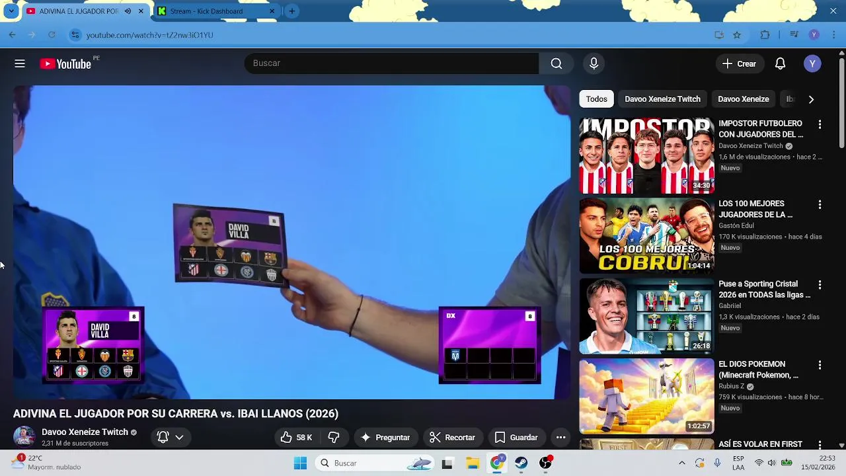Open Steam from the taskbar
Image resolution: width=846 pixels, height=476 pixels.
pyautogui.click(x=521, y=463)
